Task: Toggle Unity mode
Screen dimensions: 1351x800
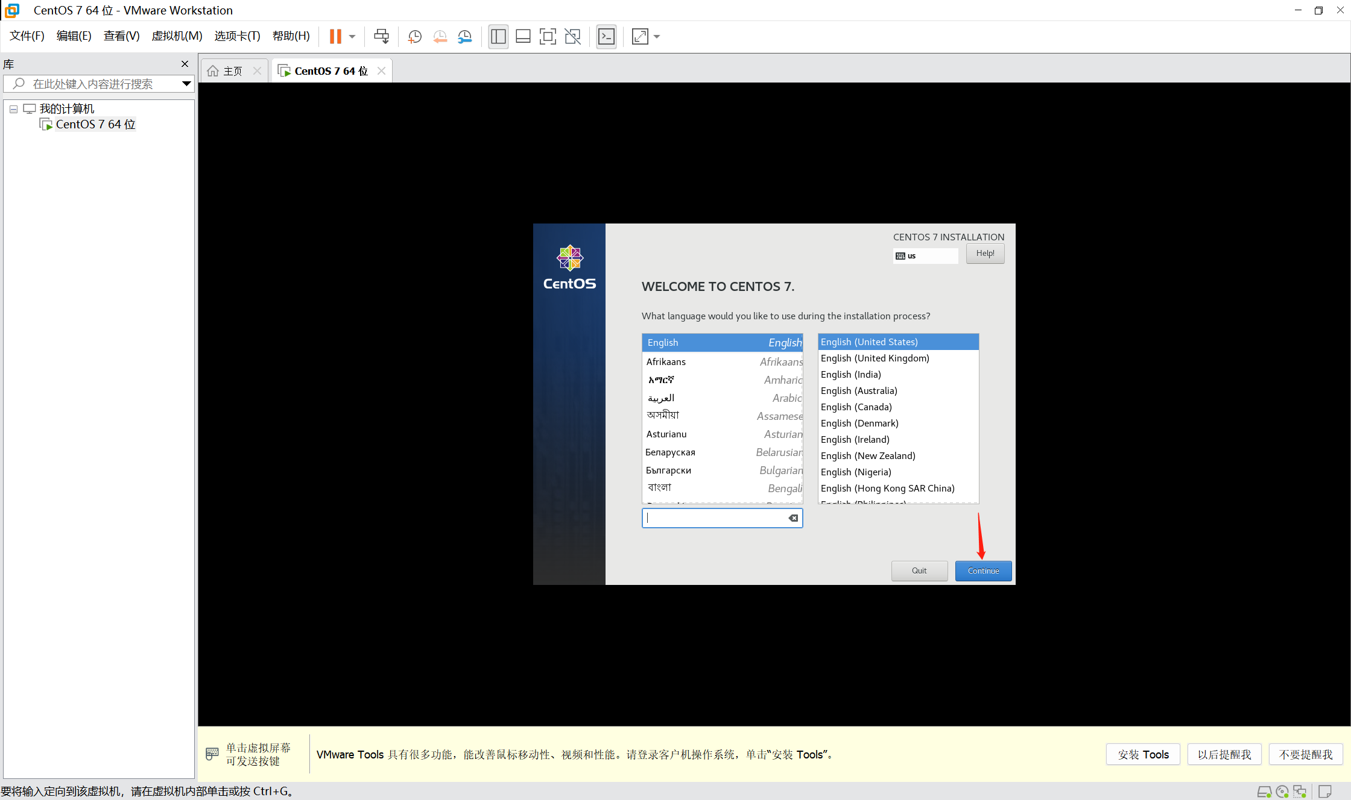Action: coord(572,37)
